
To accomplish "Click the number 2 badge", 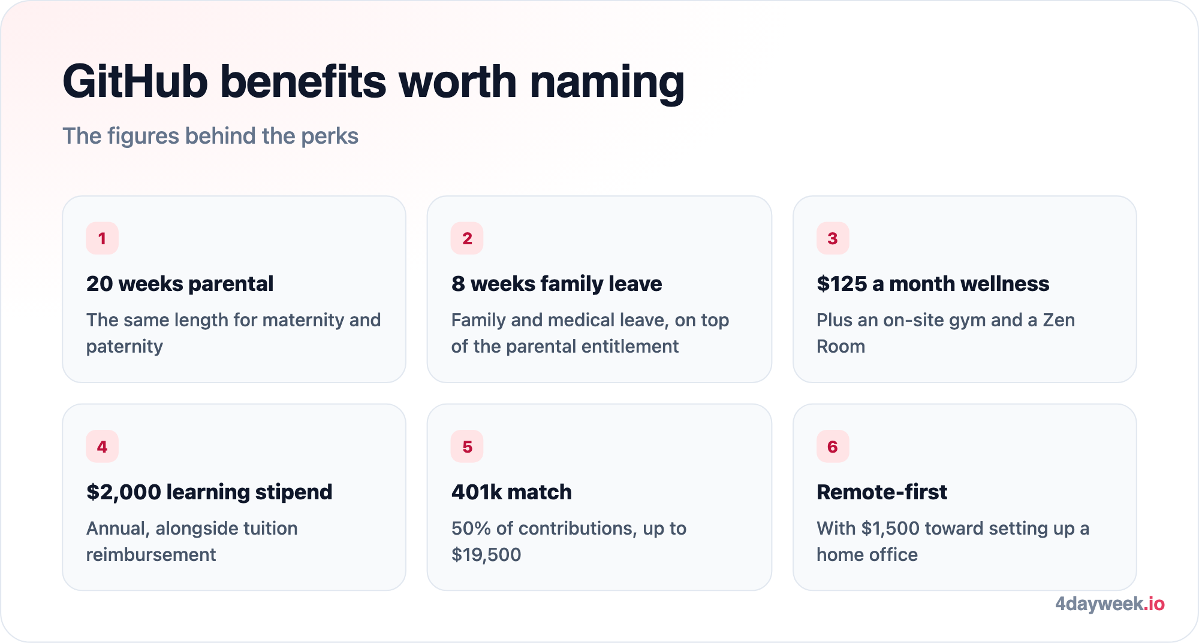I will click(x=467, y=238).
